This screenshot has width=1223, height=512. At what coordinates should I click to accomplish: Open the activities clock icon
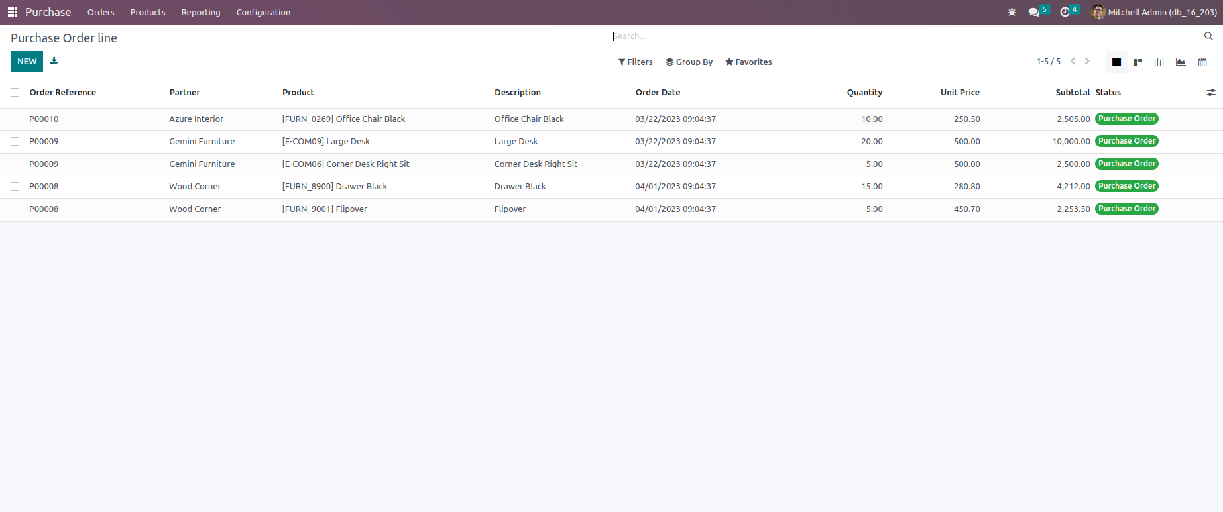tap(1065, 12)
